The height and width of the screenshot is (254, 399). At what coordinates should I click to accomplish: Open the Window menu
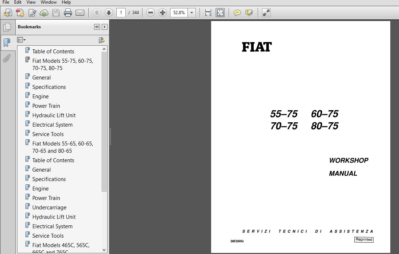click(49, 2)
